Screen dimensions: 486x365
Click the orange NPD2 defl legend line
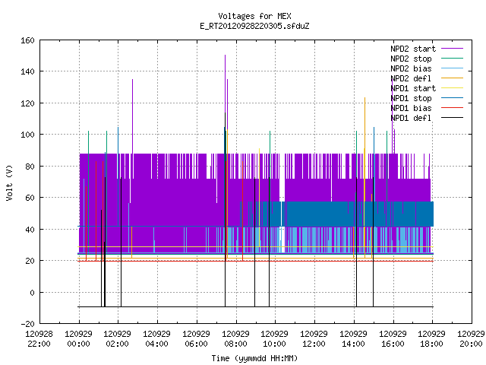[452, 78]
